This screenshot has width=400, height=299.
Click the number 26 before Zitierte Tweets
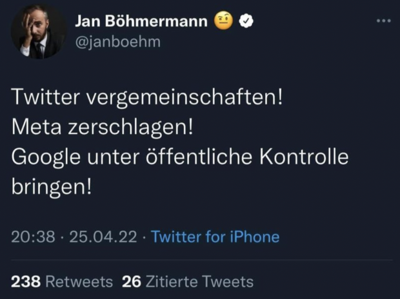pyautogui.click(x=132, y=282)
